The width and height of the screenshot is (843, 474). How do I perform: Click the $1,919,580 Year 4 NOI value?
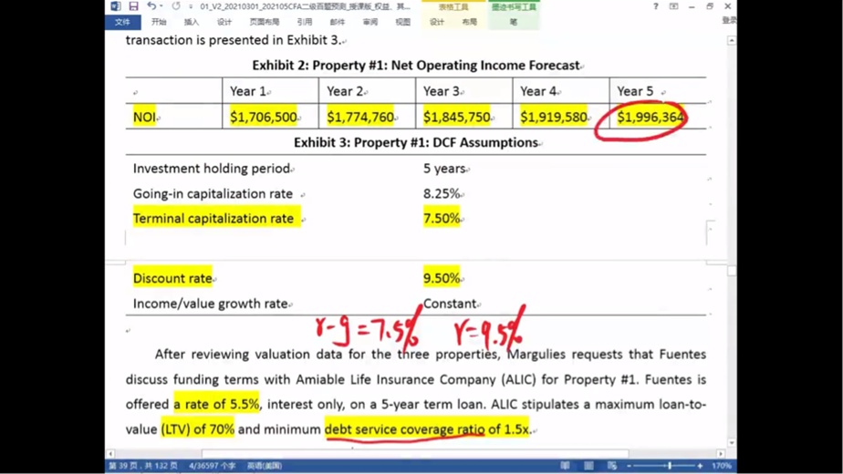[x=553, y=118]
